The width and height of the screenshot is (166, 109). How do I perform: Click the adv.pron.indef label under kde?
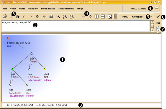17,96
